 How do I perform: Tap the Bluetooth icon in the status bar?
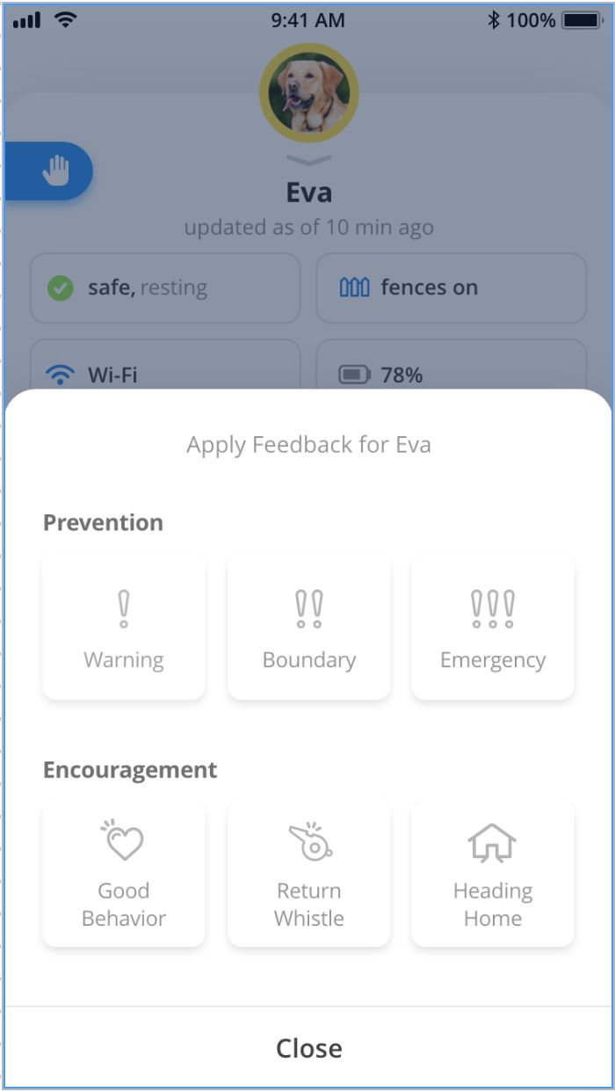pos(493,19)
